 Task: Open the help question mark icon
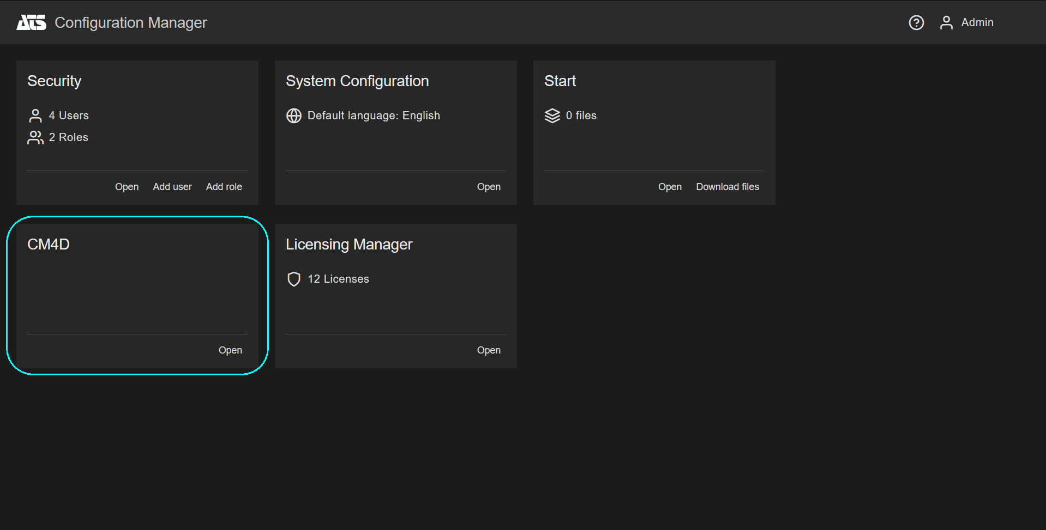click(x=916, y=22)
